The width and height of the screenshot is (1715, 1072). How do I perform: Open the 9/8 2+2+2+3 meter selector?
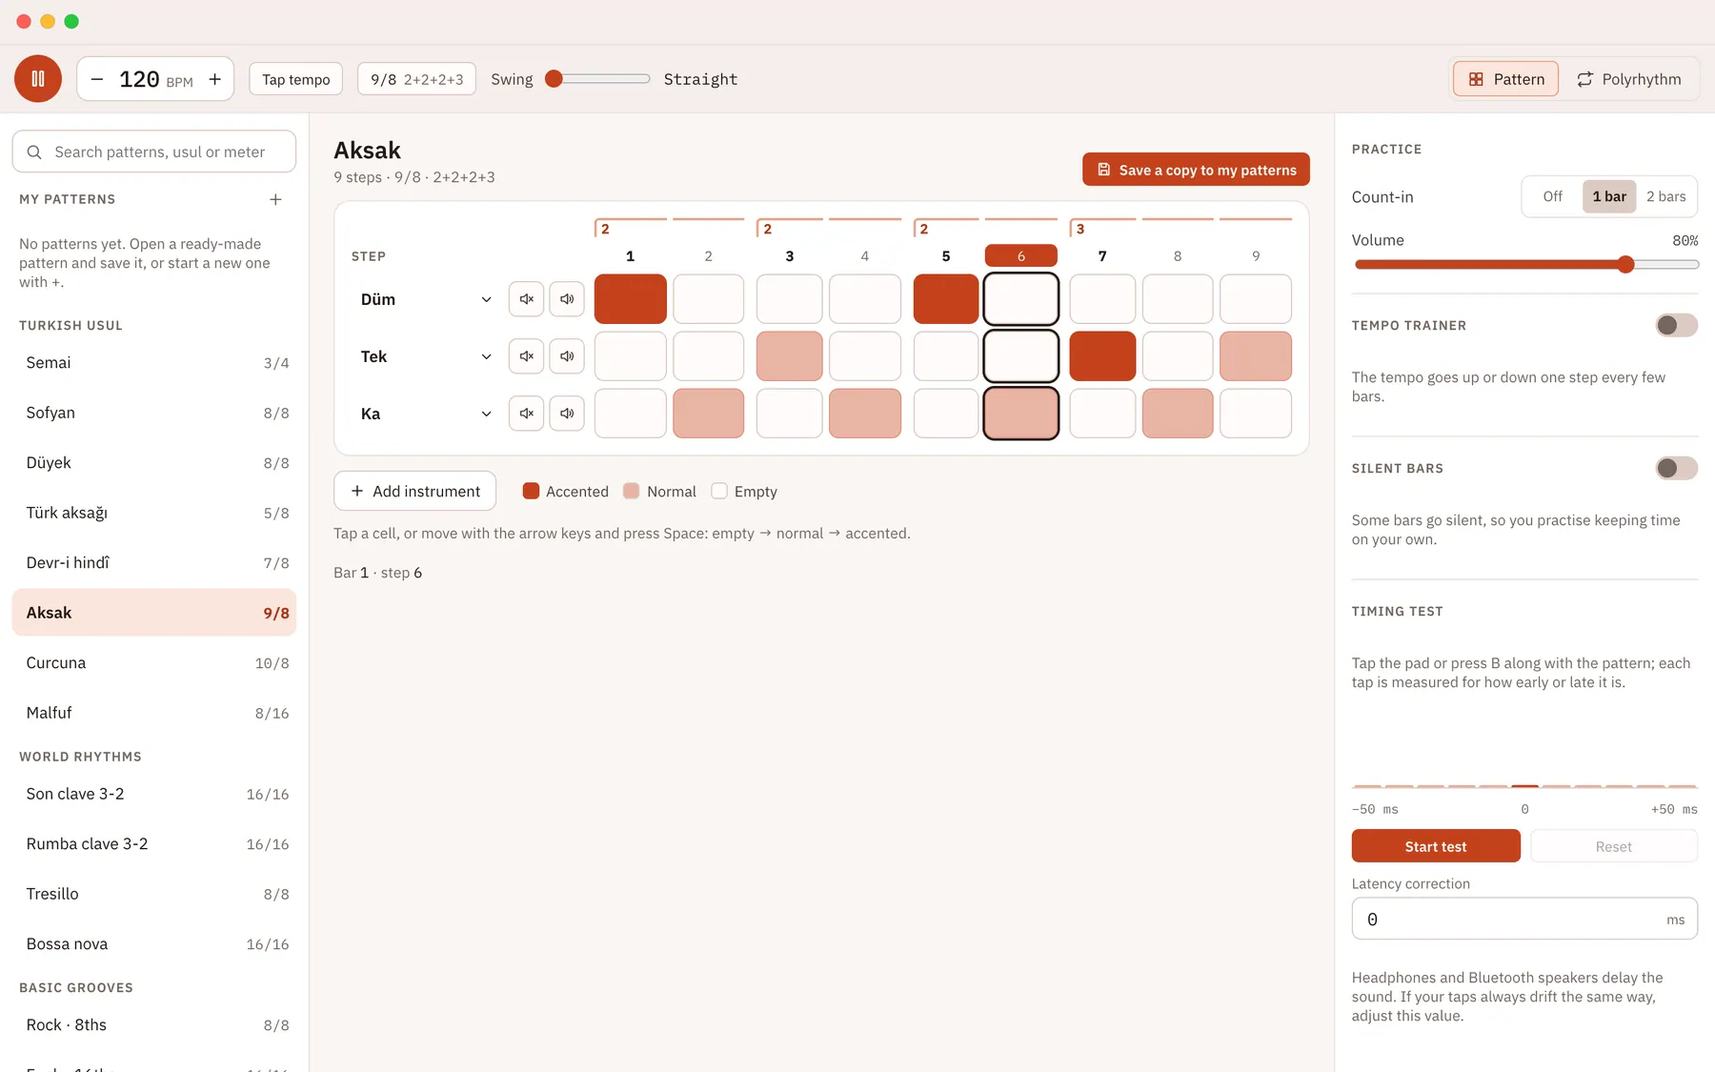pos(416,79)
